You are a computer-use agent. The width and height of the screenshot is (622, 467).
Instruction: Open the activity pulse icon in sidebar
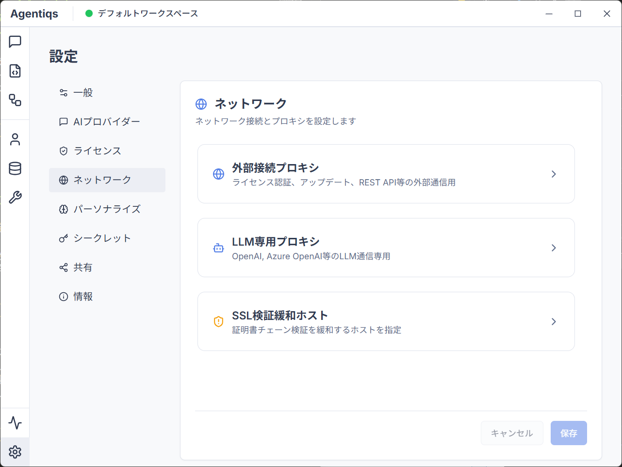point(15,423)
